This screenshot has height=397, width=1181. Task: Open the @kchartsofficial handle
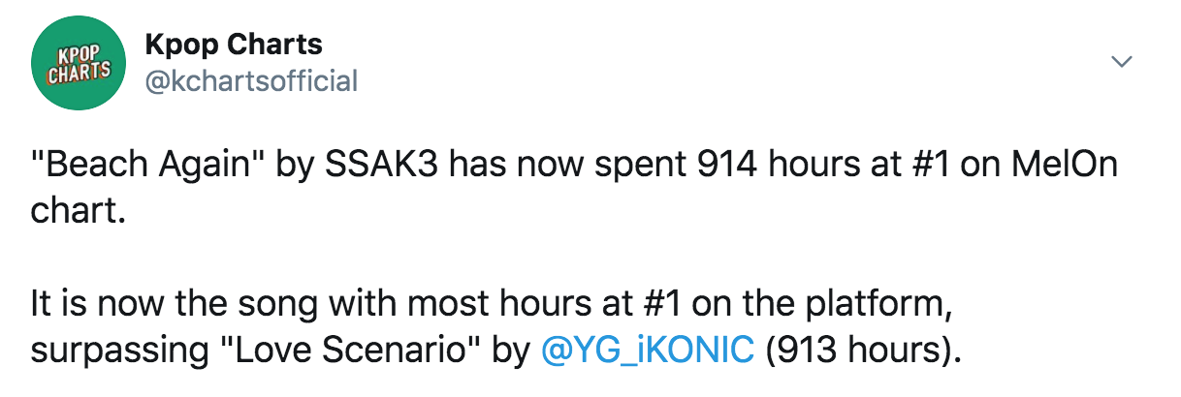[x=250, y=80]
